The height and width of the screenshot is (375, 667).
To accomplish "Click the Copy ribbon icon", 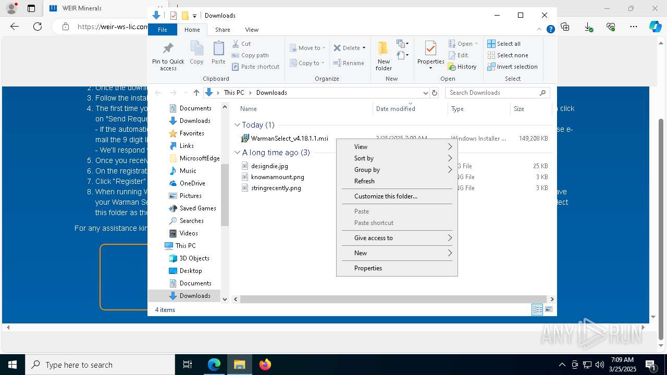I will 196,48.
